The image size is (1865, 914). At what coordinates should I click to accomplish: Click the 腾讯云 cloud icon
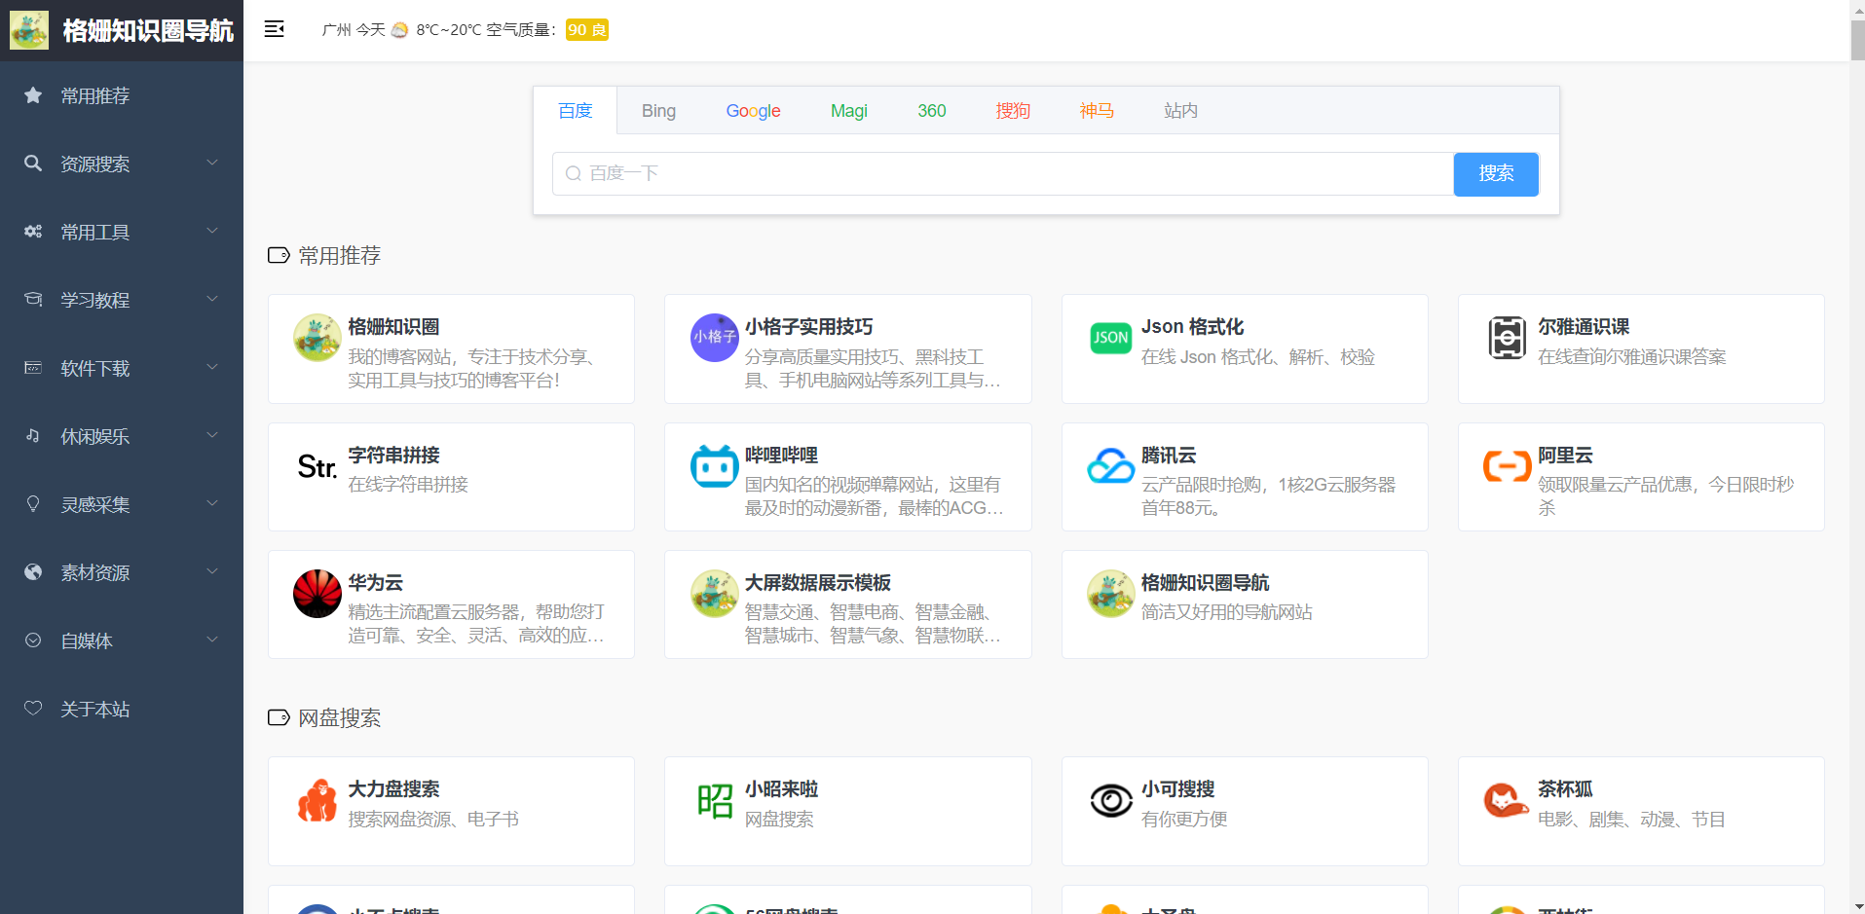tap(1111, 466)
